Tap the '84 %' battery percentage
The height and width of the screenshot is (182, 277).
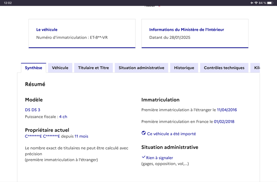262,3
